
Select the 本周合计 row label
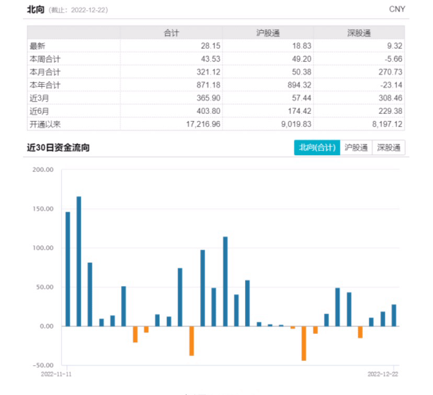pos(45,59)
